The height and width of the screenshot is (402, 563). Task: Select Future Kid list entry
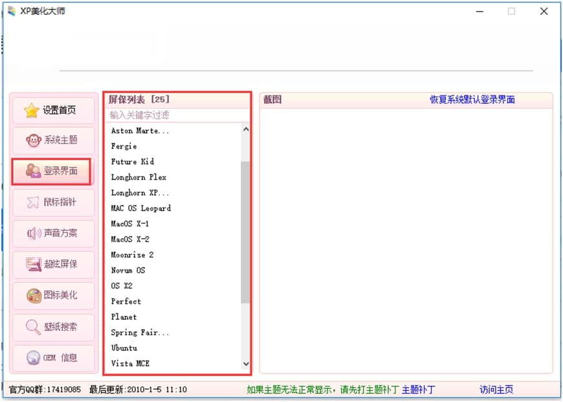(133, 162)
